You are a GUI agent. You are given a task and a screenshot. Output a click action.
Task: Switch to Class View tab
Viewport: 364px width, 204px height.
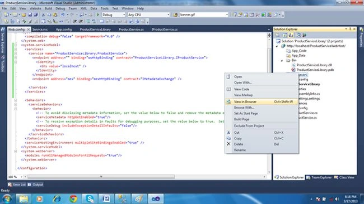click(344, 177)
